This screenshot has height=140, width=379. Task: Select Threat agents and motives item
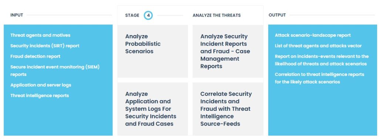(x=40, y=35)
